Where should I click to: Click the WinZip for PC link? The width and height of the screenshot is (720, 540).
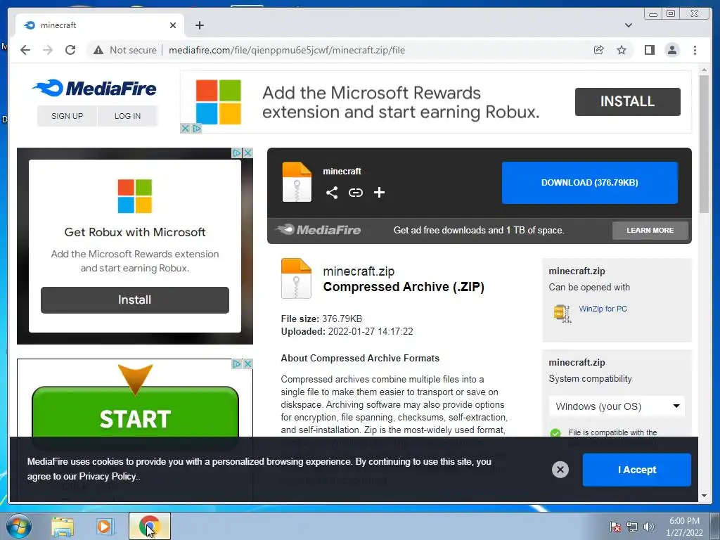[x=603, y=309]
